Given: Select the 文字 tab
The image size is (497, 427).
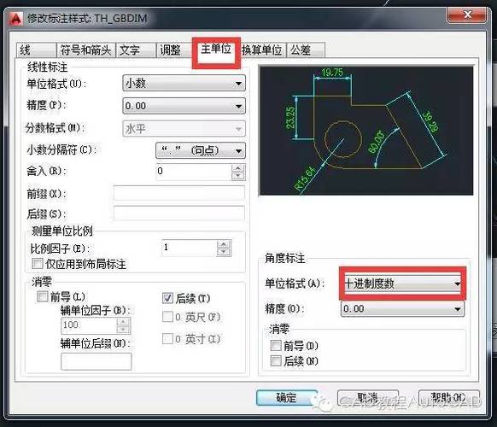Looking at the screenshot, I should [x=136, y=50].
